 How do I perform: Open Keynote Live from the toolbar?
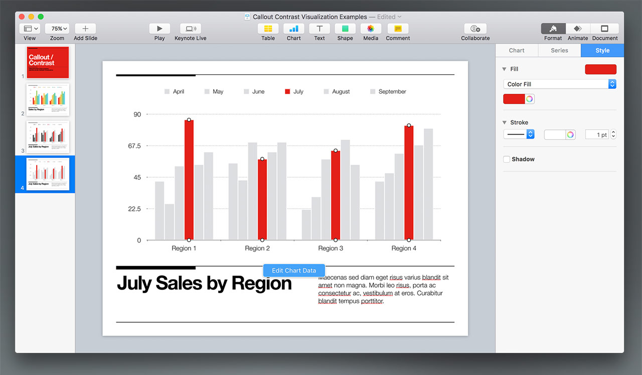tap(190, 29)
